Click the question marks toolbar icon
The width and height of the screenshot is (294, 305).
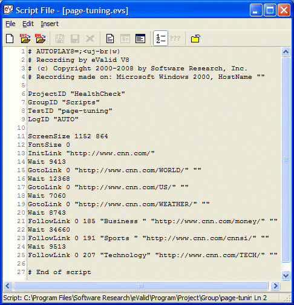(x=175, y=38)
